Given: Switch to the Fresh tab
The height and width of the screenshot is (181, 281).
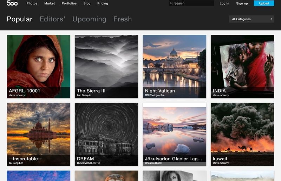Looking at the screenshot, I should click(x=123, y=19).
